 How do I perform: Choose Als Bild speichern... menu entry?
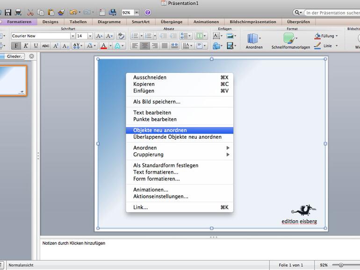(180, 102)
